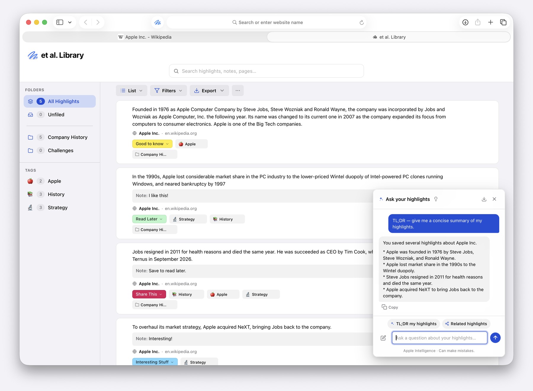Filter by the Apple tag in sidebar
533x391 pixels.
point(60,181)
